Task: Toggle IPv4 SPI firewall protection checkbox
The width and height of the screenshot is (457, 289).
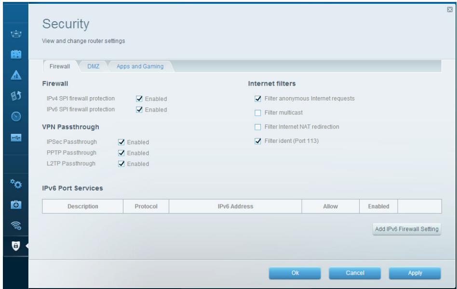Action: tap(139, 99)
